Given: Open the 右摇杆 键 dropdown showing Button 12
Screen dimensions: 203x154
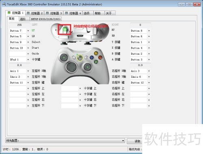Looking at the screenshot, I should point(140,83).
